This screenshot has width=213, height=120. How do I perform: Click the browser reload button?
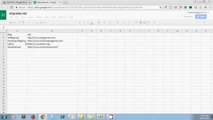click(x=12, y=7)
